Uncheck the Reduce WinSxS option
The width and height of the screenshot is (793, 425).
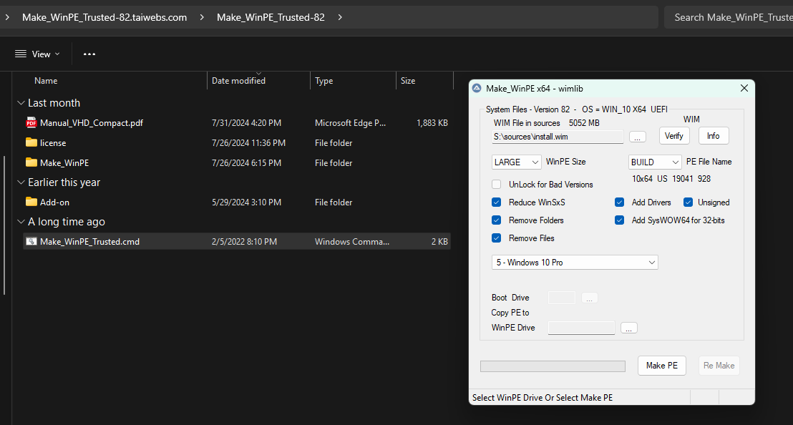[x=497, y=202]
